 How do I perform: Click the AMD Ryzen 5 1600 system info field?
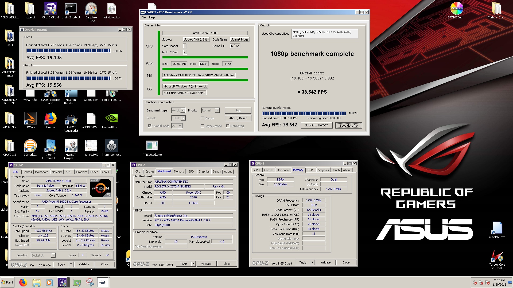[205, 33]
